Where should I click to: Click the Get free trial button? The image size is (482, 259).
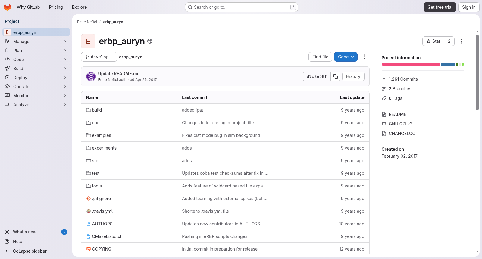point(440,7)
